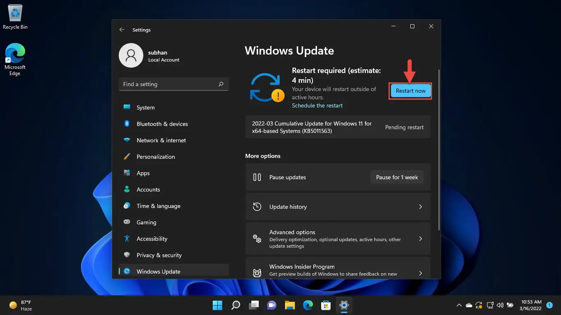The width and height of the screenshot is (561, 315).
Task: Go back using the Settings back arrow
Action: (122, 30)
